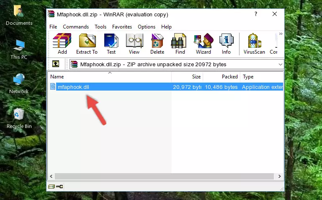Image resolution: width=322 pixels, height=200 pixels.
Task: Sort by the Packed column header
Action: click(222, 77)
